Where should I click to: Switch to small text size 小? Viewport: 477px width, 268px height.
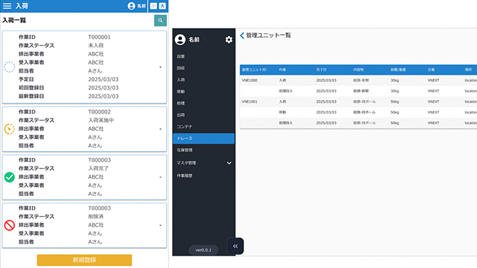tap(153, 5)
